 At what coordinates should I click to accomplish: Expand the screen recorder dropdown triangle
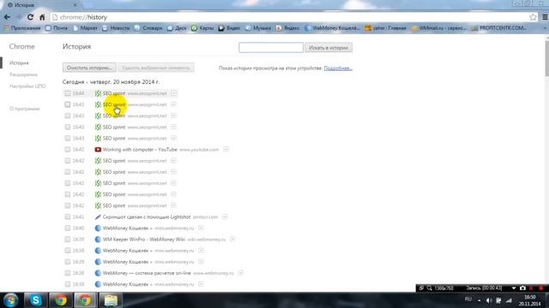tap(514, 288)
